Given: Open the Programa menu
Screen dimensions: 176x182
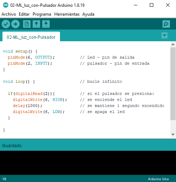Looking at the screenshot, I should click(42, 14).
